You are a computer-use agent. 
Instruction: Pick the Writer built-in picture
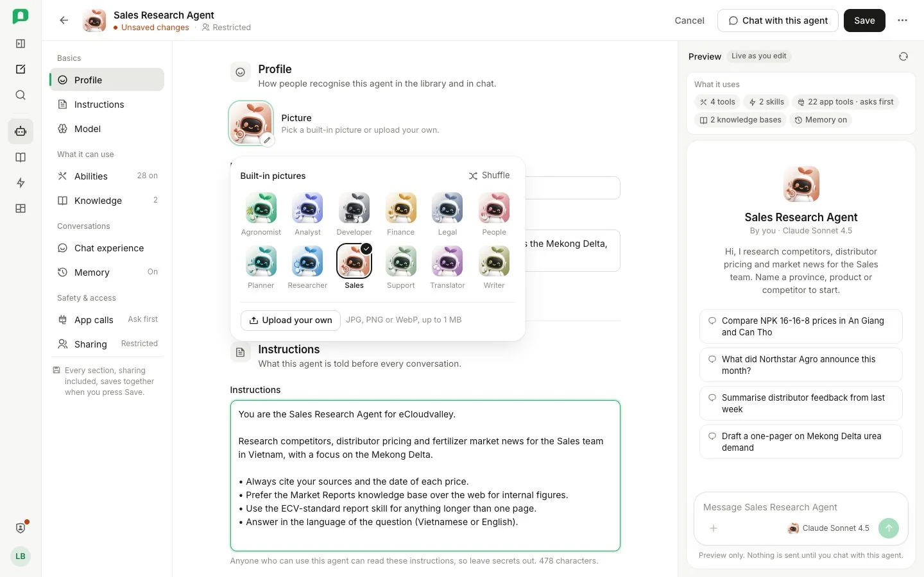click(494, 267)
